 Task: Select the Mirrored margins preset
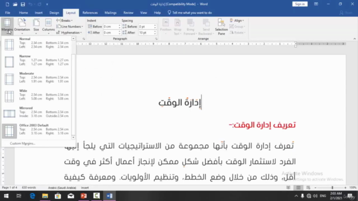click(x=36, y=113)
